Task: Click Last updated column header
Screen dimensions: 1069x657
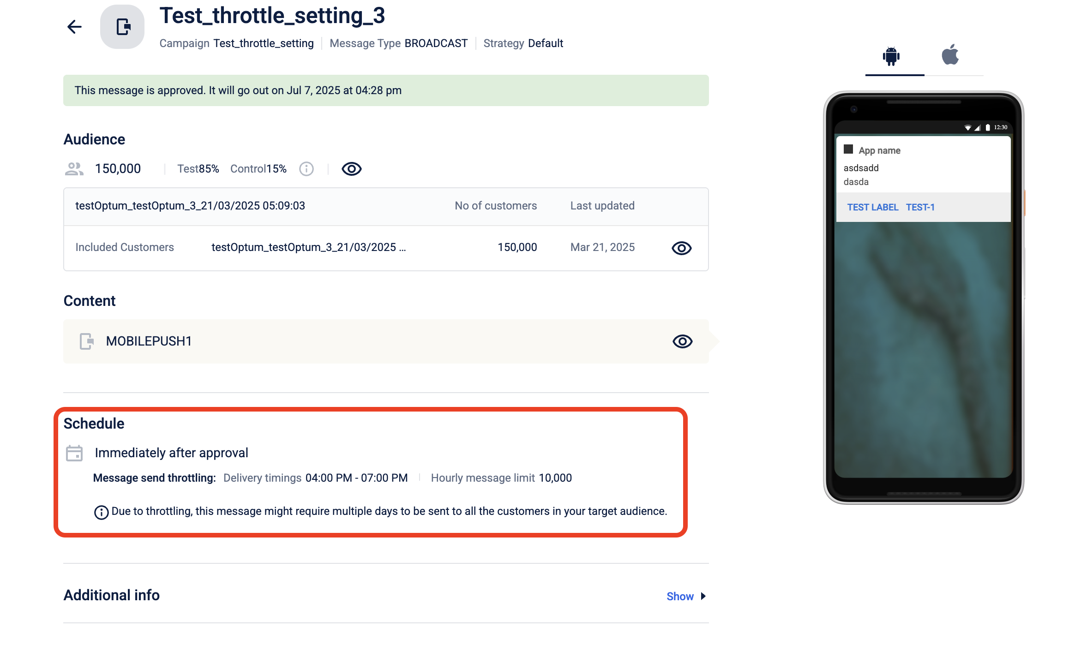Action: pyautogui.click(x=602, y=206)
